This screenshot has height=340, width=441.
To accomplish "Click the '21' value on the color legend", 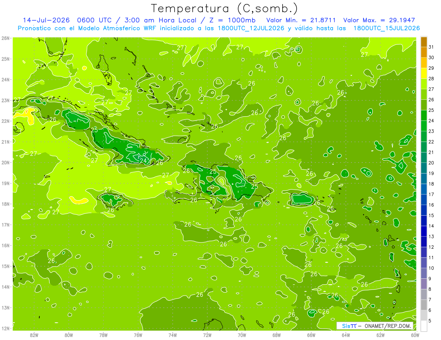I will click(431, 152).
